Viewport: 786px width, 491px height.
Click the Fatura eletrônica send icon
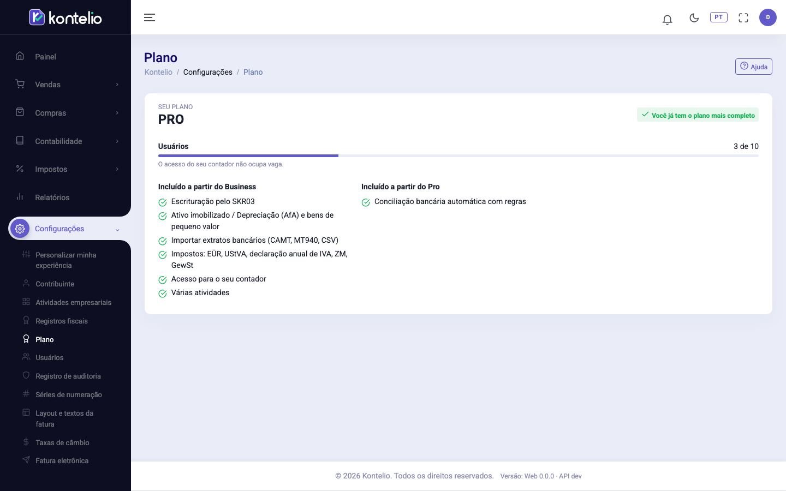[x=26, y=460]
